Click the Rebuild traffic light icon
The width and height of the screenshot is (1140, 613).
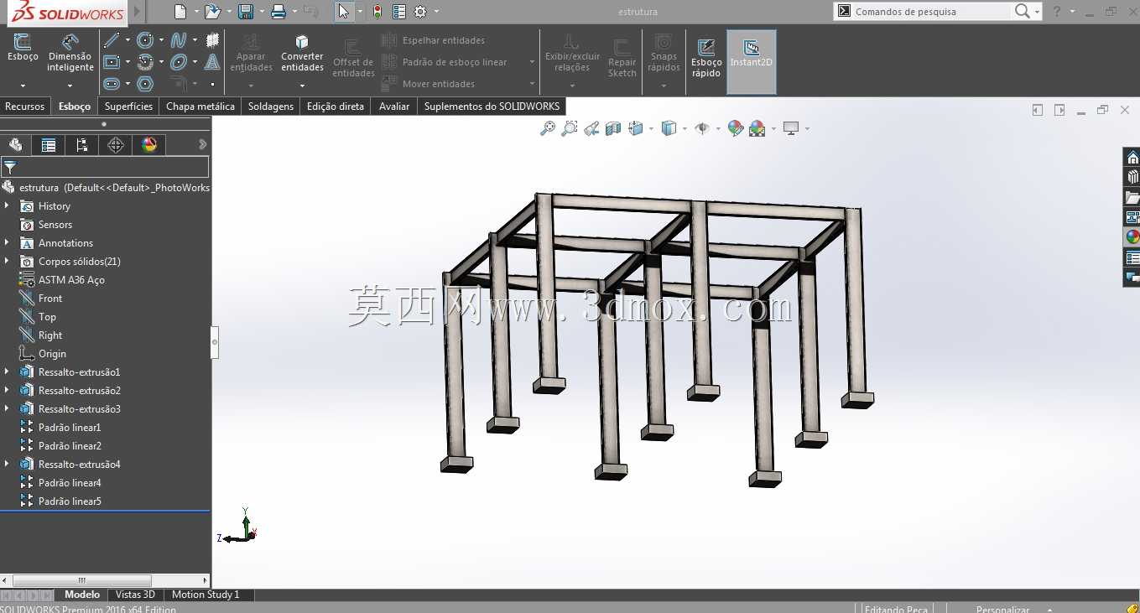[377, 12]
